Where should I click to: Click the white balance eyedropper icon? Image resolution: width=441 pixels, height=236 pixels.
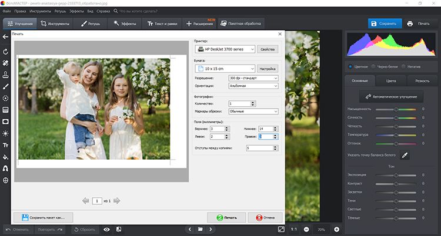[405, 155]
